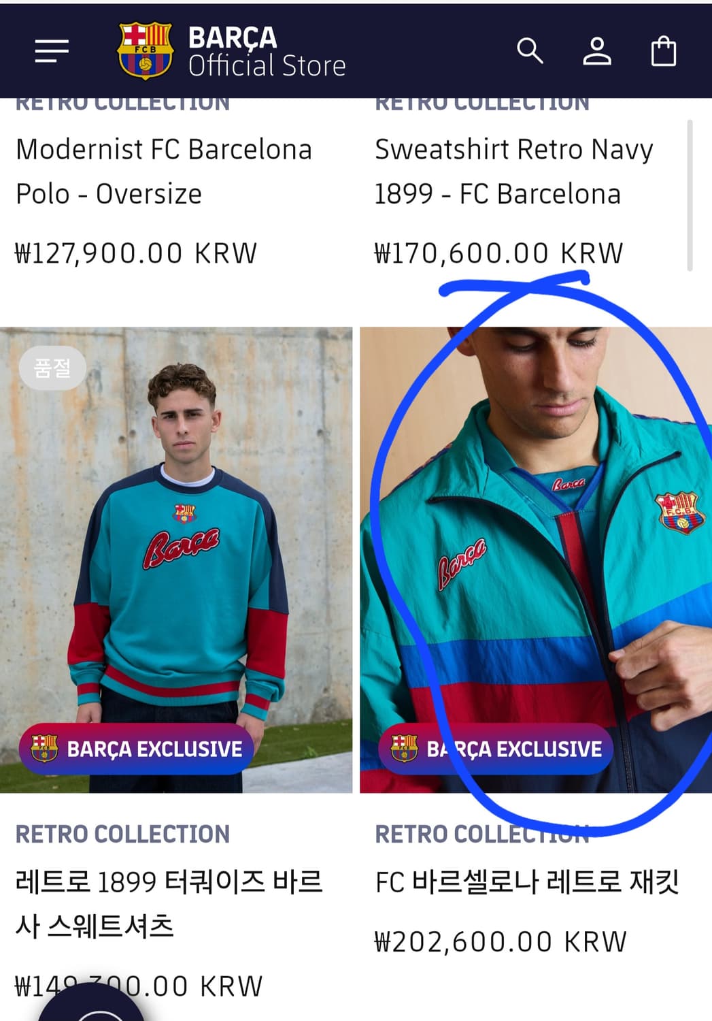The width and height of the screenshot is (712, 1021).
Task: Click the FC Barcelona crest logo
Action: pyautogui.click(x=145, y=51)
